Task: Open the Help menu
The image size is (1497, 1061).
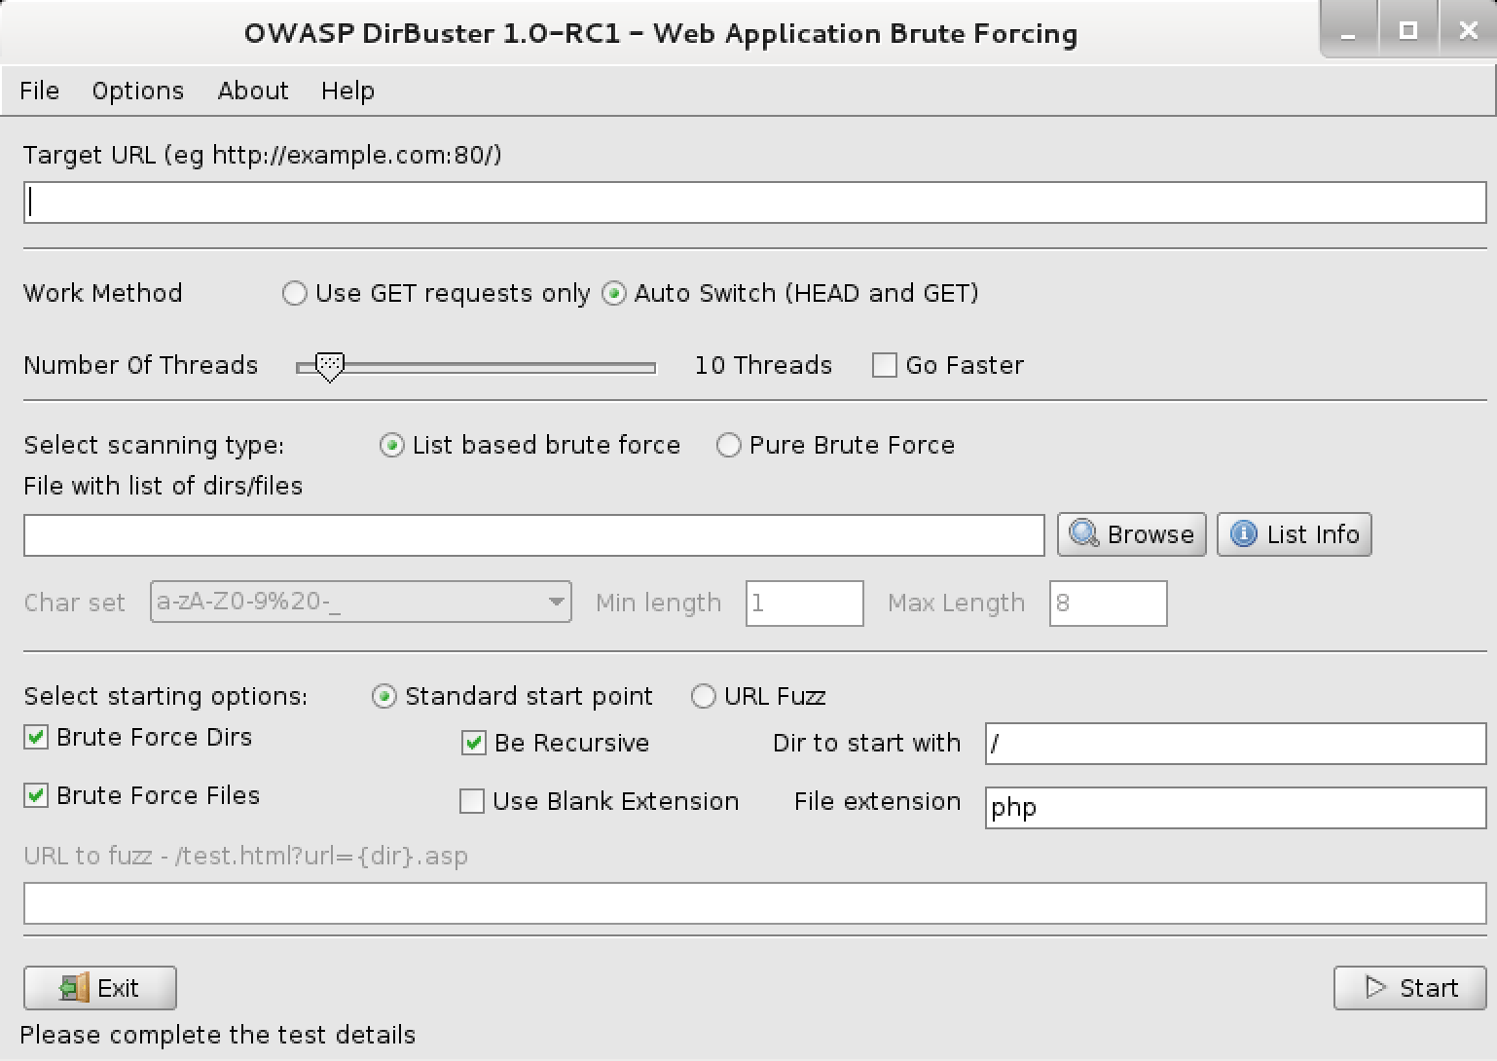Action: [347, 91]
